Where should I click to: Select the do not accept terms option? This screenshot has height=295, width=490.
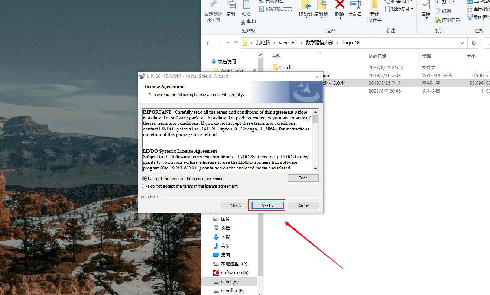point(145,186)
